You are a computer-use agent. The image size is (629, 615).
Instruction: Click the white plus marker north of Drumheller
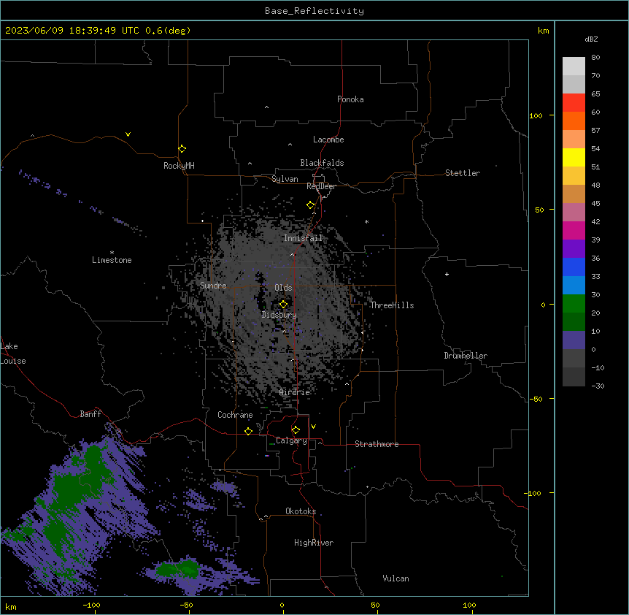(x=447, y=275)
